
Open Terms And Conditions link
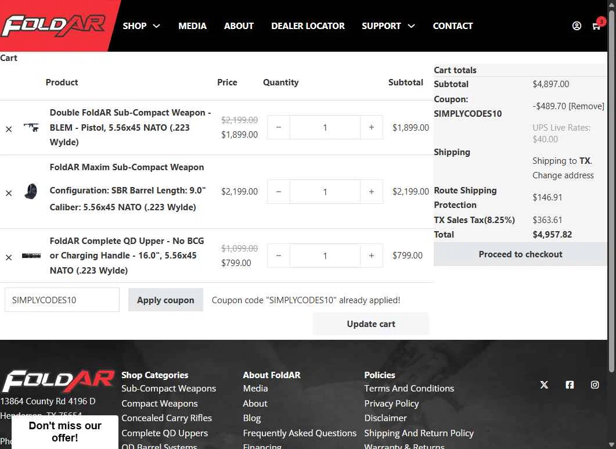(409, 389)
